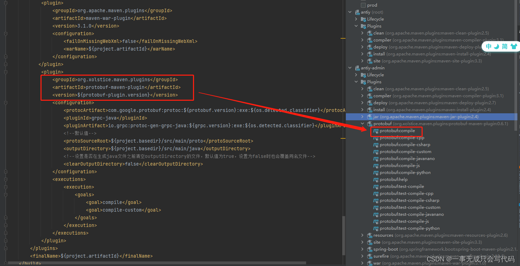Select the protobuf:compile-python goal
Image resolution: width=520 pixels, height=266 pixels.
405,173
